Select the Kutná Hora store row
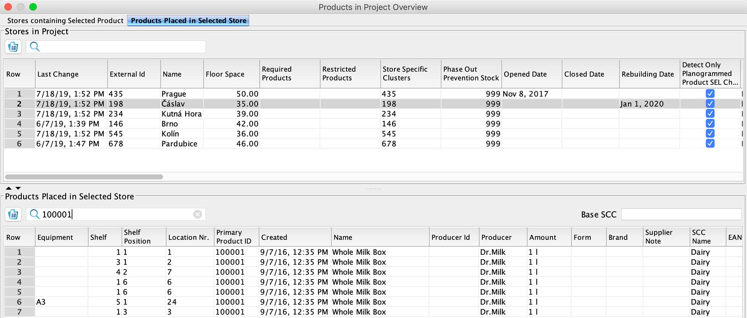This screenshot has height=318, width=747. click(181, 114)
